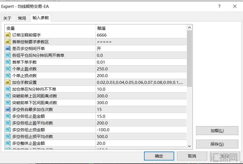Edit the 首单下单手数 value 0.01

click(101, 62)
